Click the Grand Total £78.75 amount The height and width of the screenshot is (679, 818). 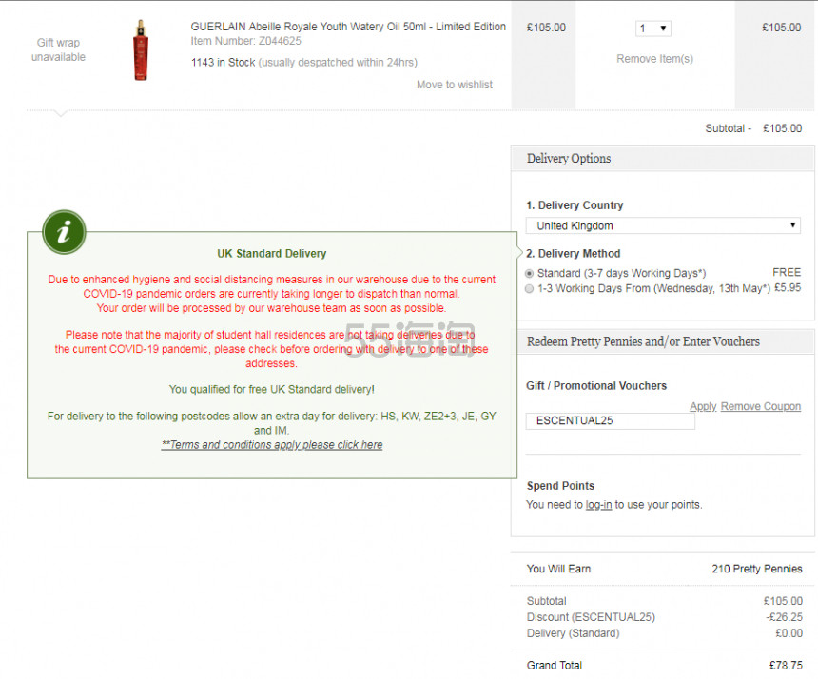(786, 666)
